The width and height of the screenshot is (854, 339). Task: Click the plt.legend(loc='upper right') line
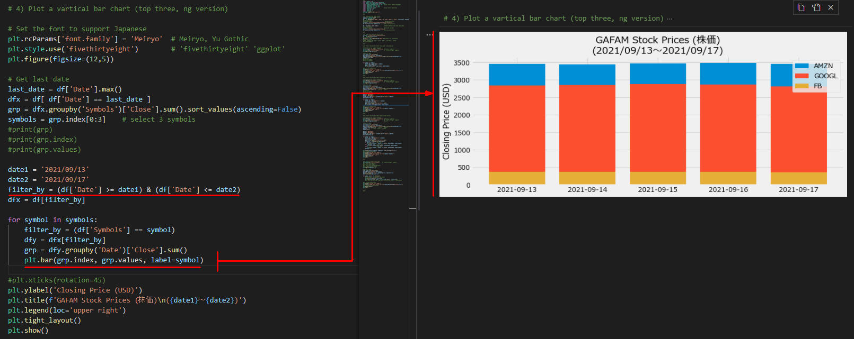click(x=67, y=310)
